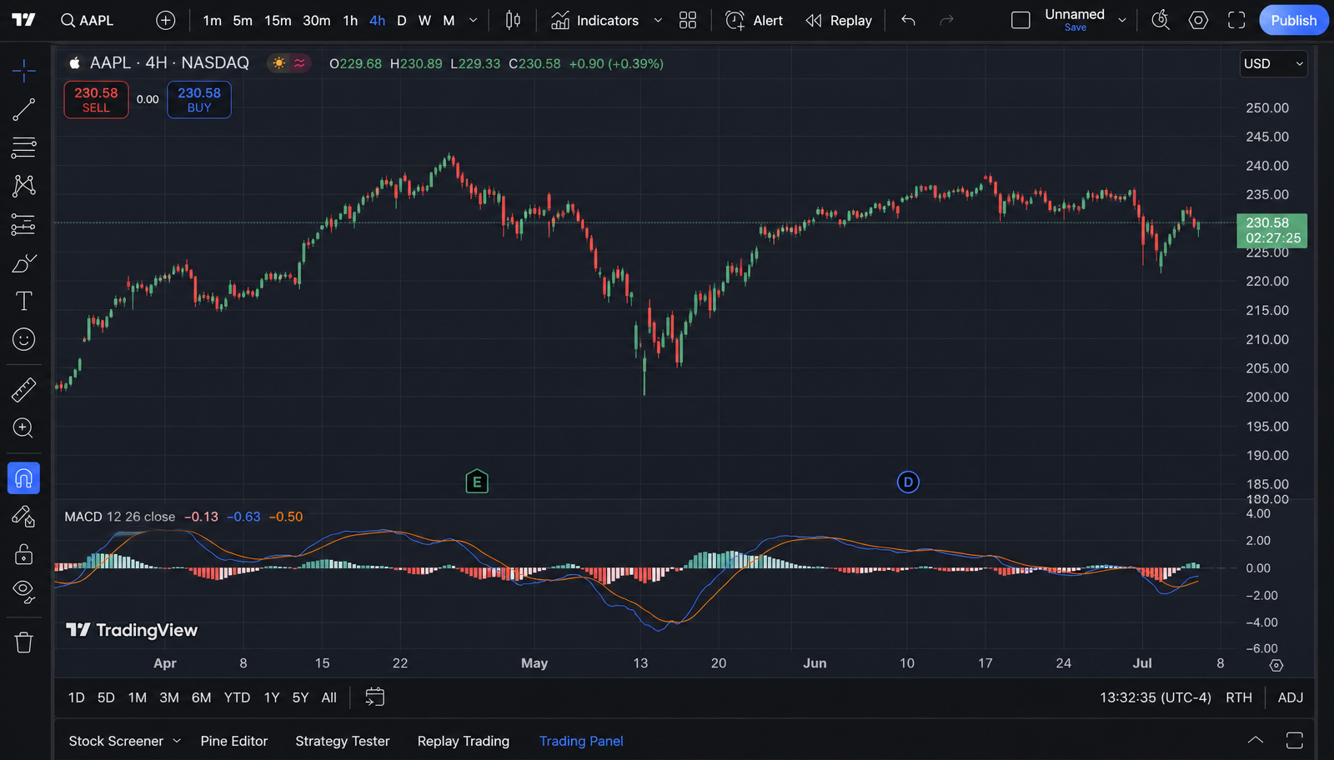Toggle magnet mode
Viewport: 1334px width, 760px height.
(x=24, y=478)
